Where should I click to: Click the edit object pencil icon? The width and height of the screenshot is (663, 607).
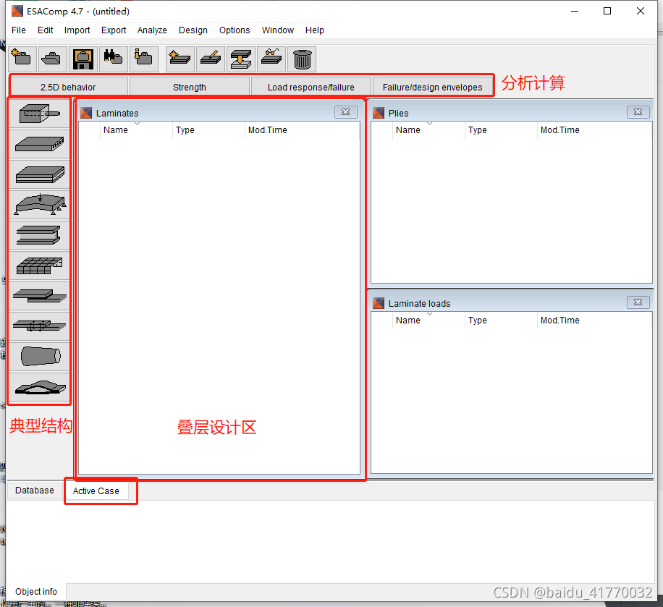[211, 59]
